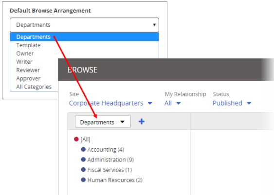Open the My Relationship All dropdown
The height and width of the screenshot is (195, 274).
[172, 103]
